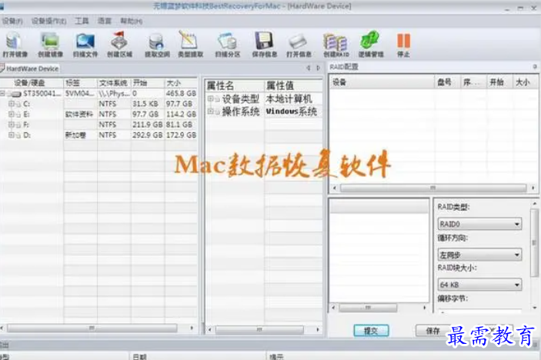Click the 465.8 GB size cell
Screen dimensions: 541x360
pos(181,93)
